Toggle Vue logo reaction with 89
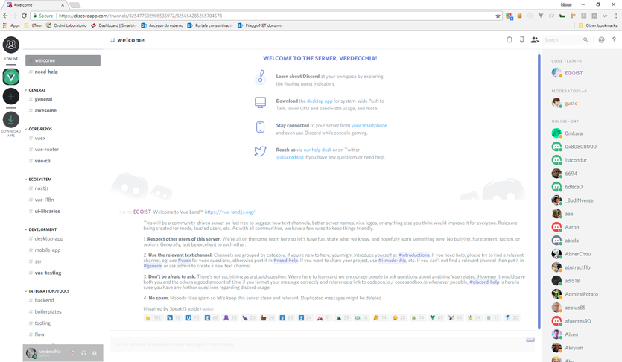This screenshot has width=622, height=362. pyautogui.click(x=437, y=317)
